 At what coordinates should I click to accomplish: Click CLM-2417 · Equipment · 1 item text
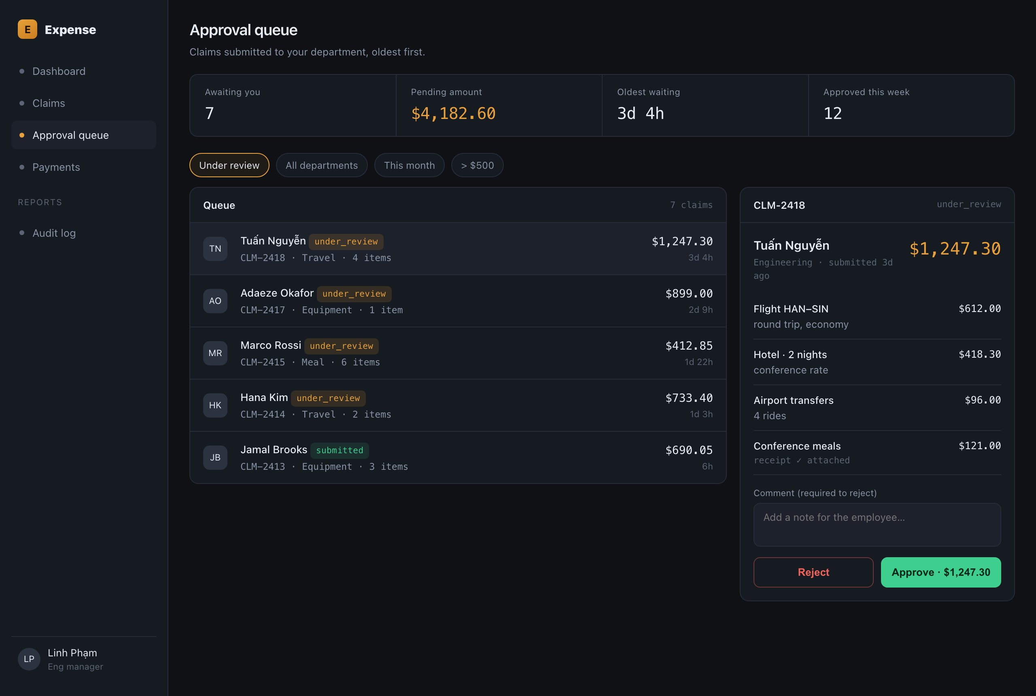tap(322, 310)
